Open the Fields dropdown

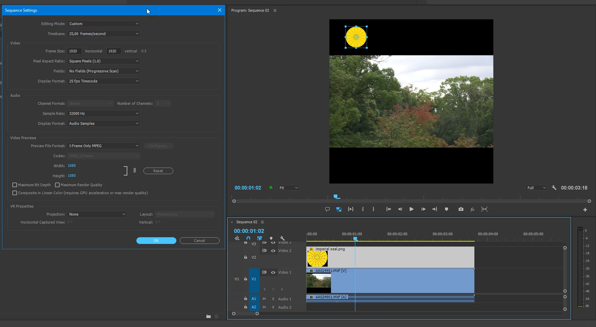[x=104, y=71]
